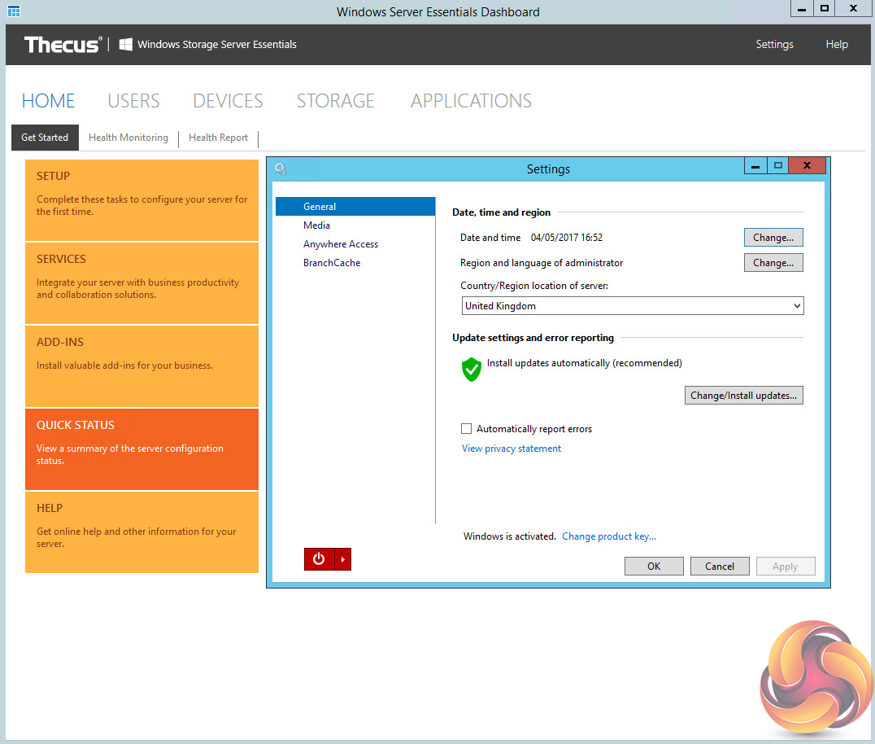This screenshot has height=744, width=875.
Task: Select the Health Monitoring tab
Action: [128, 138]
